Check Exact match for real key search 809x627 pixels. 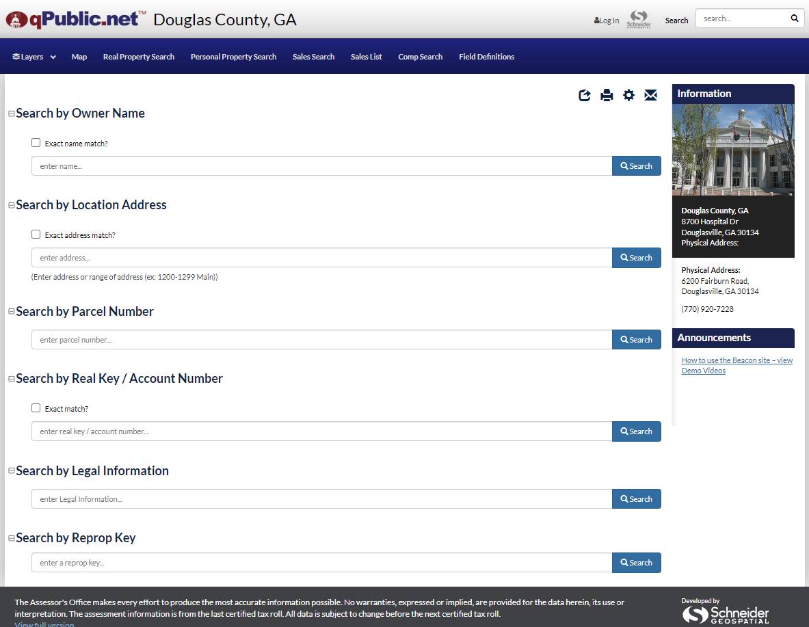(x=36, y=408)
